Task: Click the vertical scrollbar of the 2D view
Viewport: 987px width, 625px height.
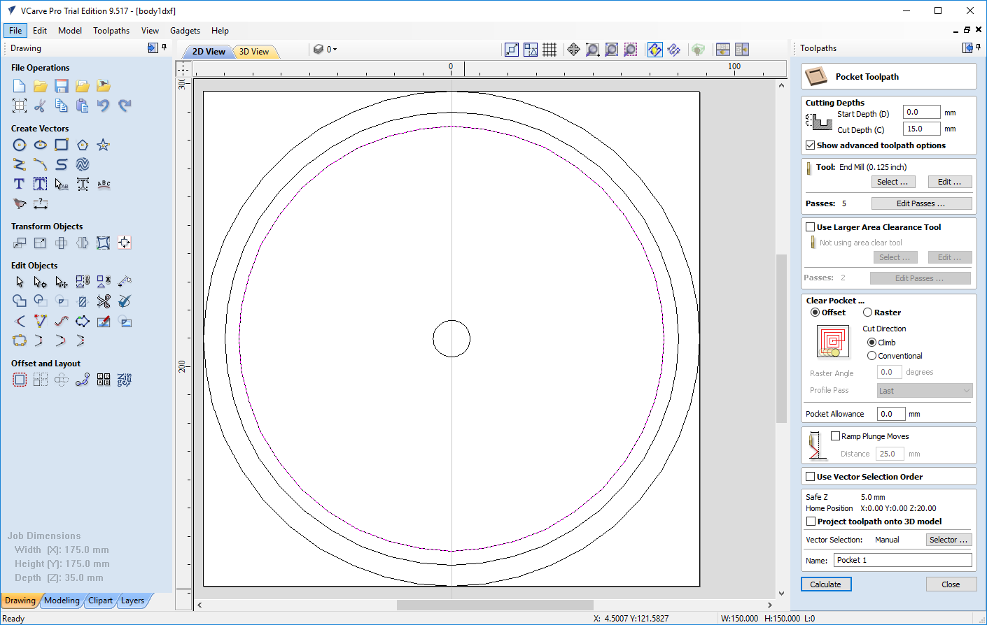Action: tap(781, 338)
